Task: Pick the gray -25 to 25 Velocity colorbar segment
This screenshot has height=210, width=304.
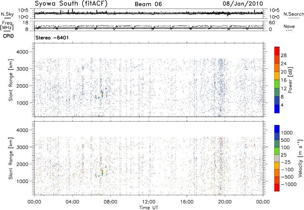Action: 277,158
